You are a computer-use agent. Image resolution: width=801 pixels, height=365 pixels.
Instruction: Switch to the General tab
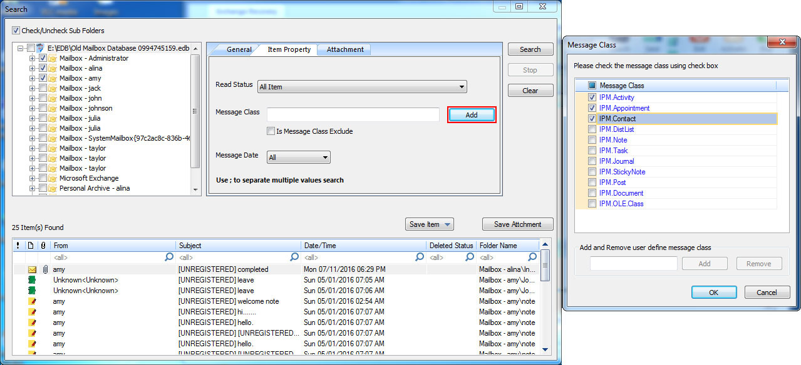pos(239,50)
